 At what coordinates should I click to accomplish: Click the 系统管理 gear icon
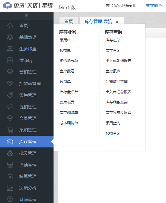coord(10,199)
